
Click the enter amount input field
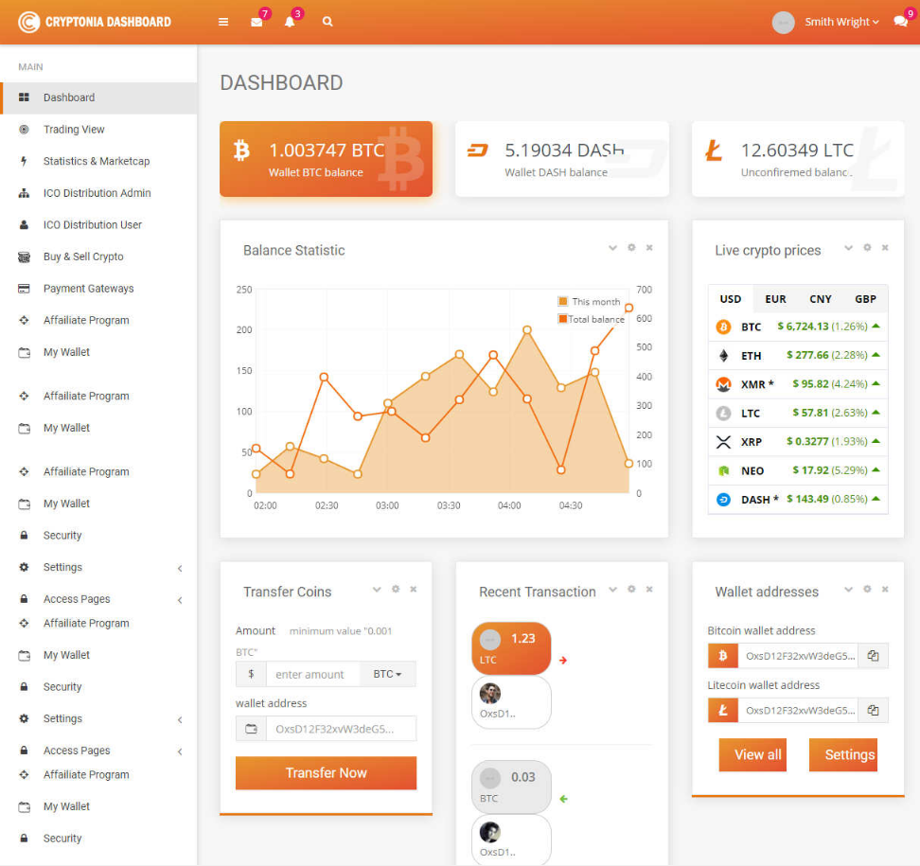coord(312,674)
